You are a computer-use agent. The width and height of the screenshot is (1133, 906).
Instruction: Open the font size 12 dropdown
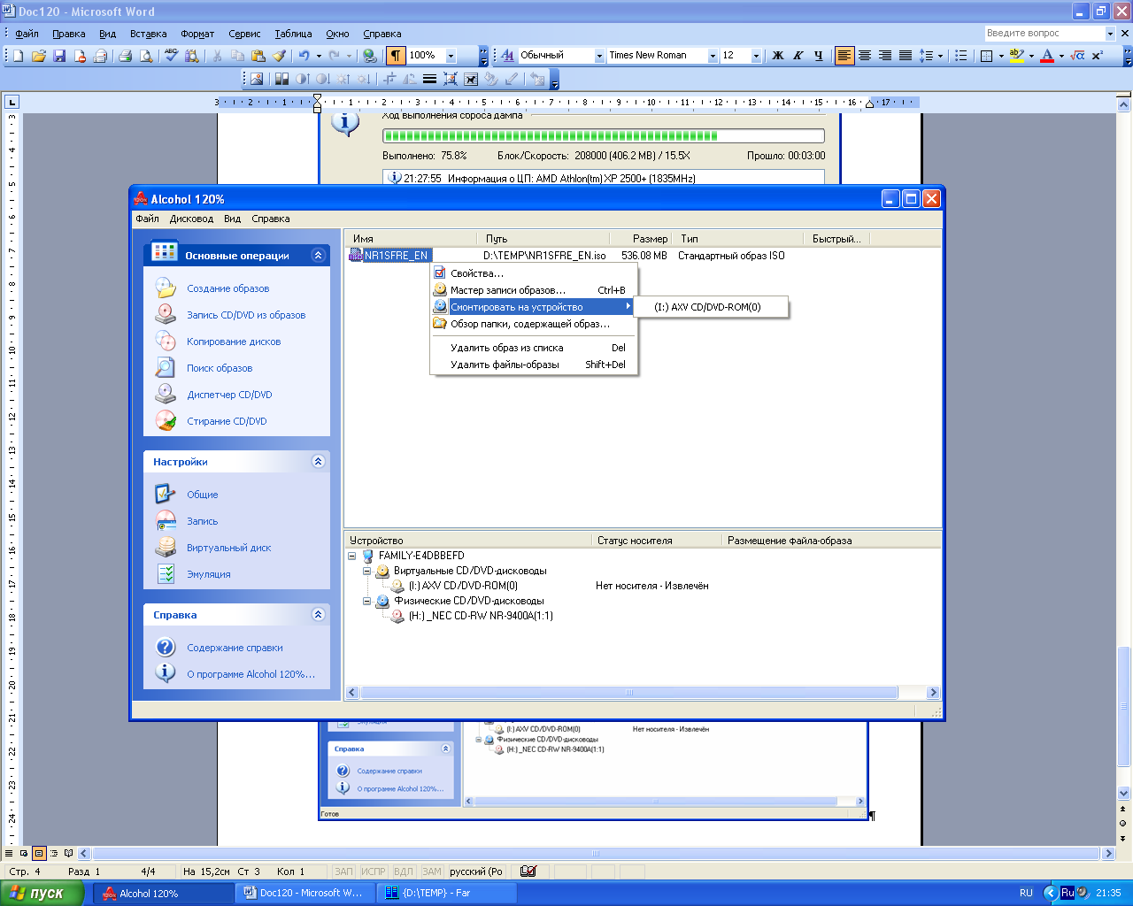(756, 55)
